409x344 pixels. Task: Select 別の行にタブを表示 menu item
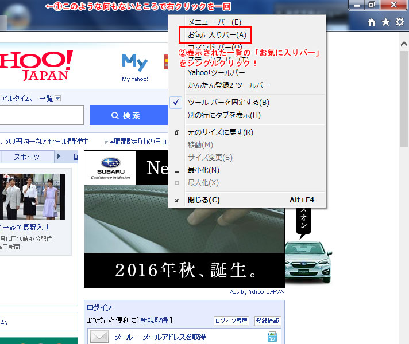[224, 115]
